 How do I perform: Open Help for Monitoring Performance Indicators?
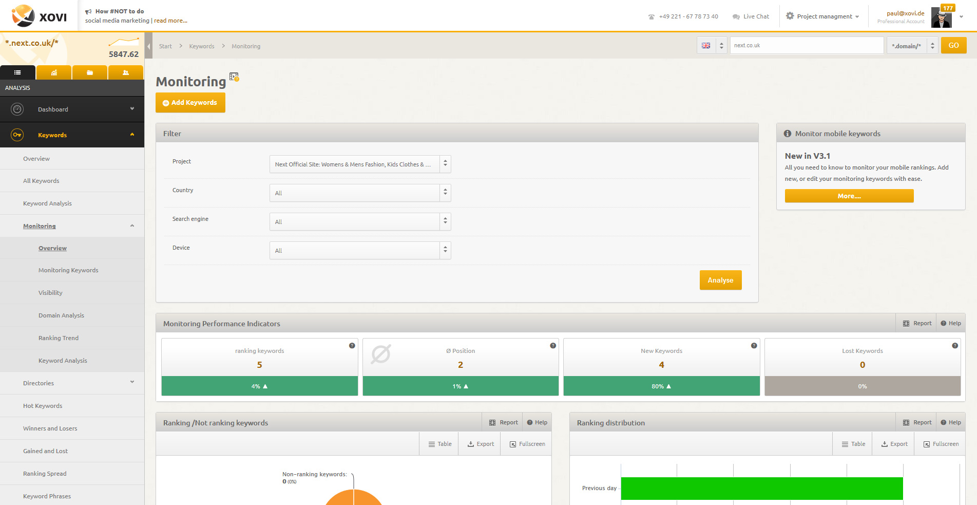coord(951,323)
